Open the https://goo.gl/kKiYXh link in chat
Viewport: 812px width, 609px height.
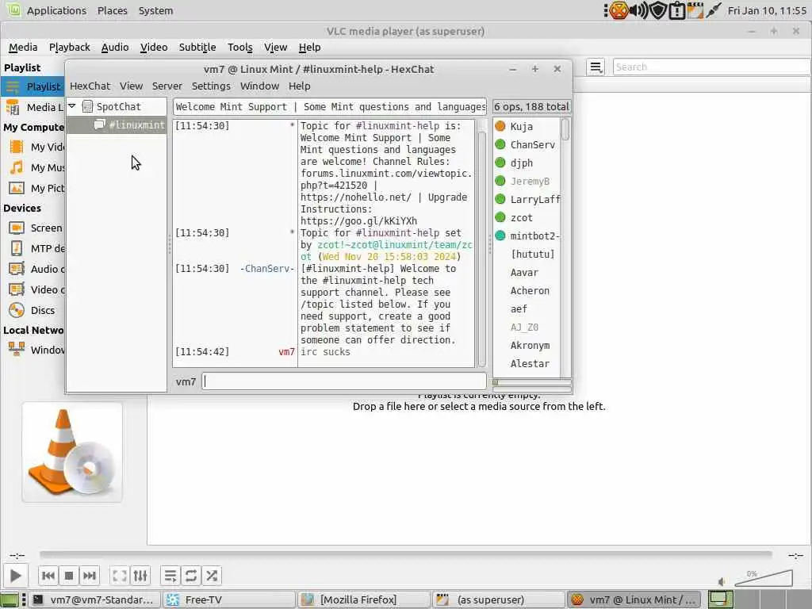click(x=358, y=221)
